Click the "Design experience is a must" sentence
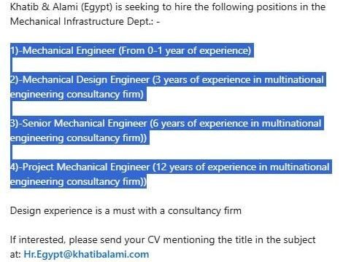The image size is (343, 262). click(x=72, y=211)
